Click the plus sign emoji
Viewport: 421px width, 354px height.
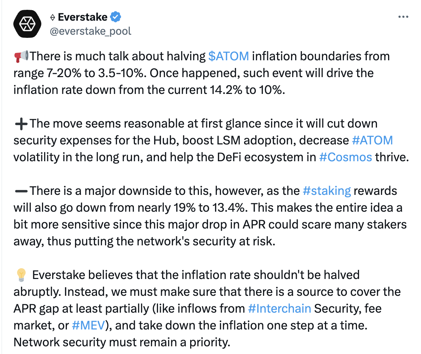click(x=21, y=124)
